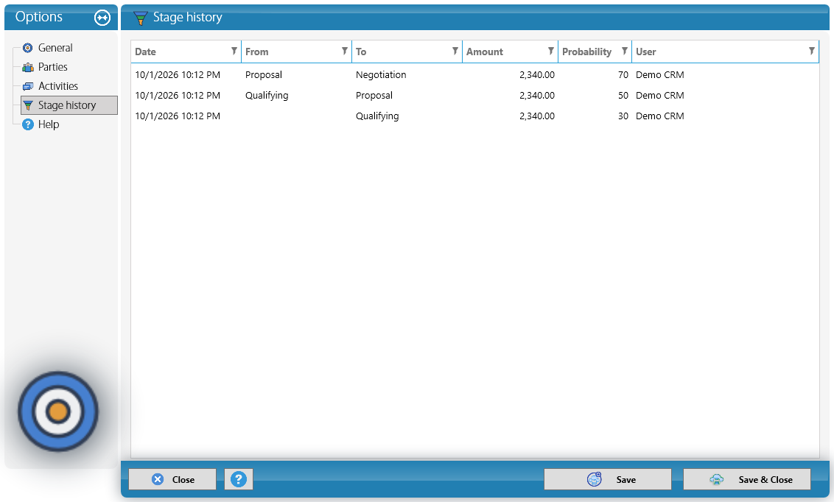Open the Probability column filter

pyautogui.click(x=625, y=51)
